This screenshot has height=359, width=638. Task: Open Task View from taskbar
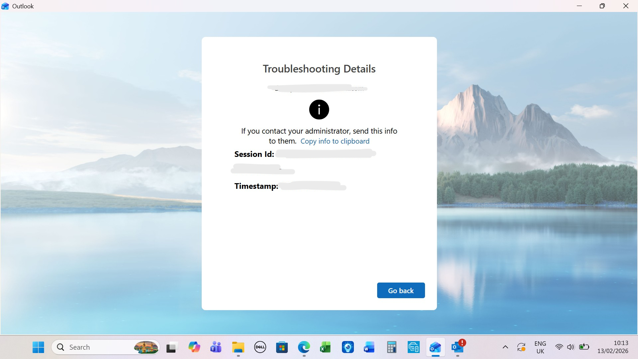[171, 347]
